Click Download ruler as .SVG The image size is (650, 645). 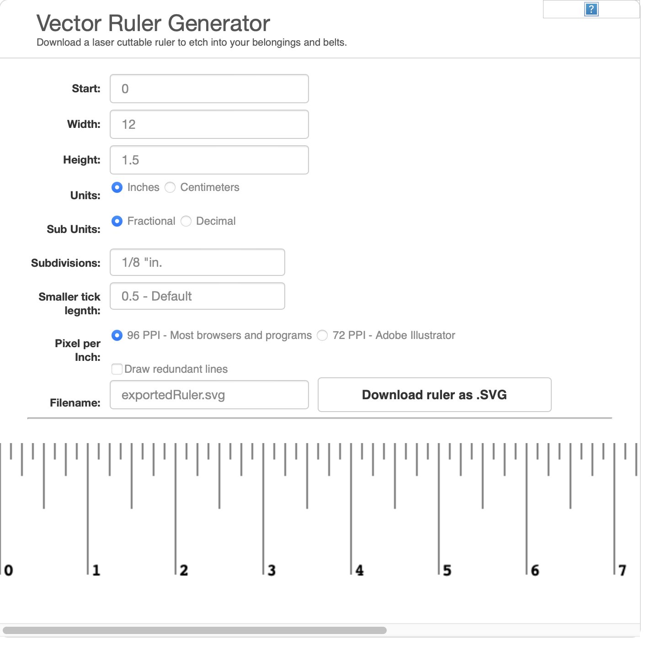434,395
